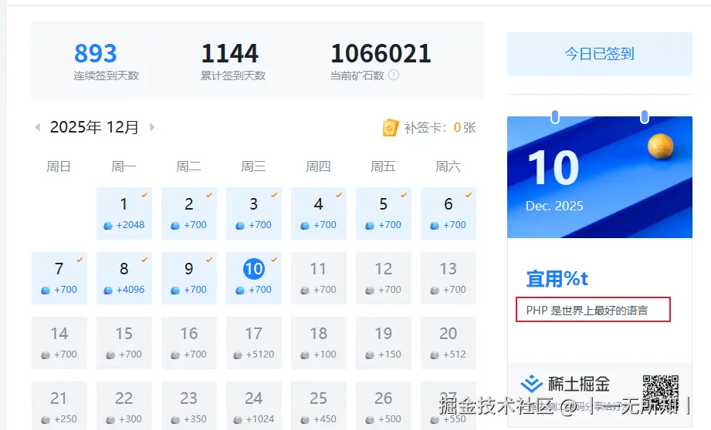711x430 pixels.
Task: Click the 2025年 12月 month label
Action: [x=94, y=127]
